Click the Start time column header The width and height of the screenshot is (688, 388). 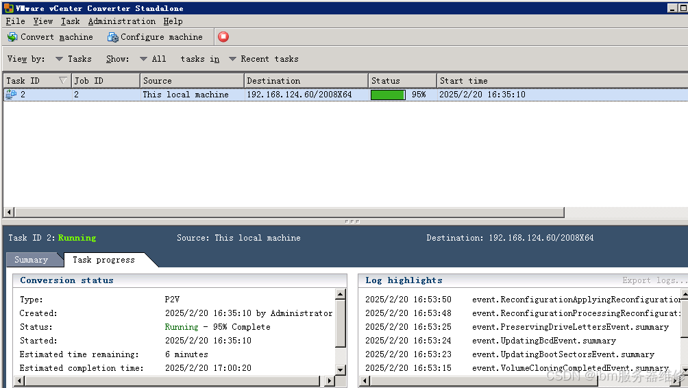pyautogui.click(x=563, y=81)
